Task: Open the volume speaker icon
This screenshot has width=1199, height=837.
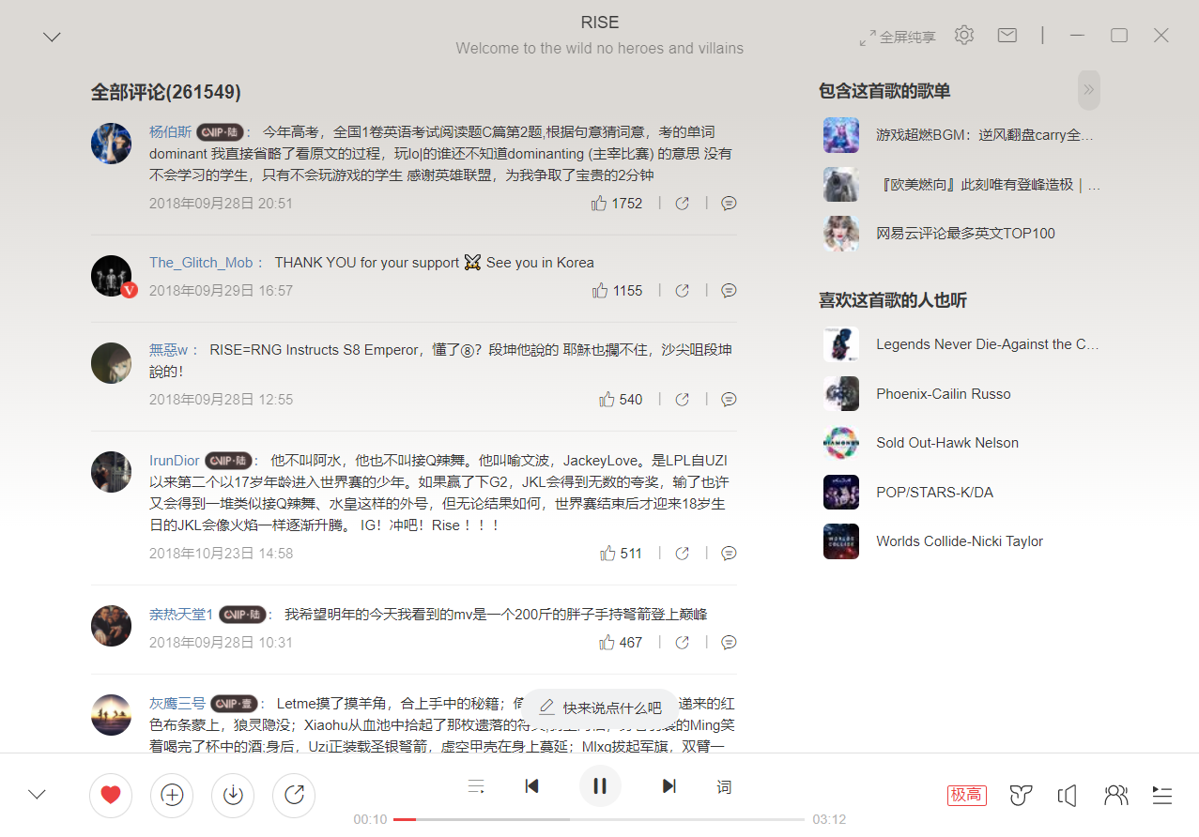Action: pos(1068,795)
